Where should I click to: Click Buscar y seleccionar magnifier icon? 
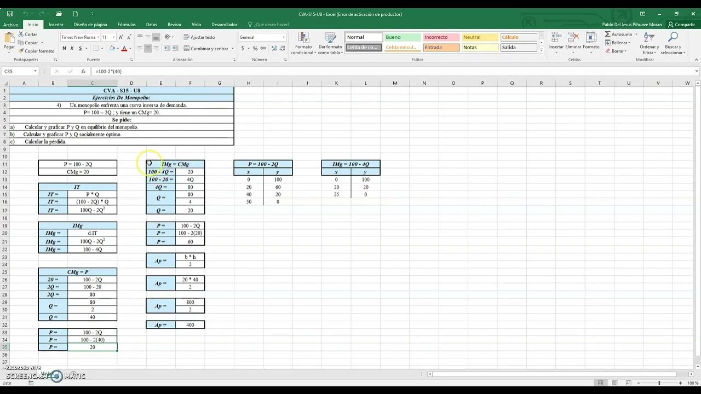673,38
